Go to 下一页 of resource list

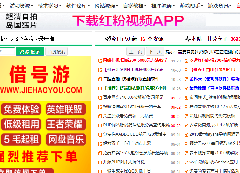155,52
